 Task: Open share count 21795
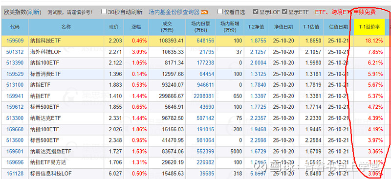pos(207,52)
